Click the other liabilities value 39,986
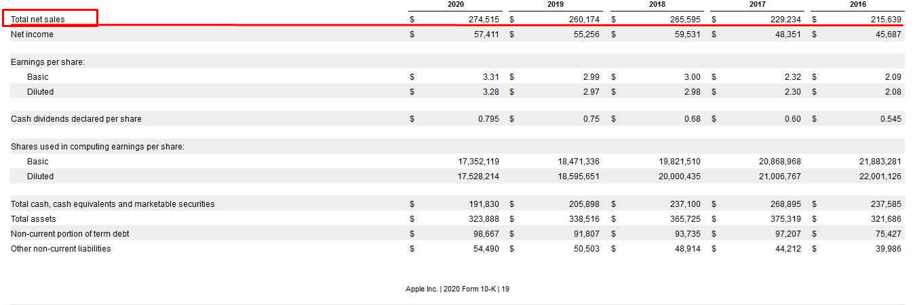 (889, 249)
